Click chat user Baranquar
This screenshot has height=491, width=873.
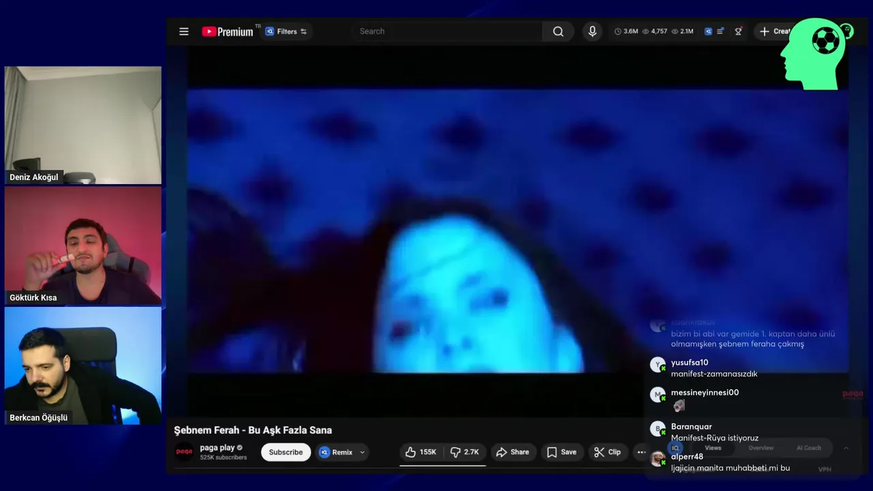(x=691, y=427)
